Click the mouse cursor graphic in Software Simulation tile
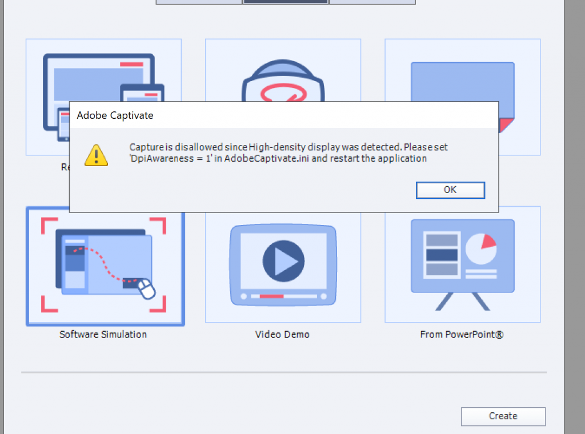 (146, 288)
